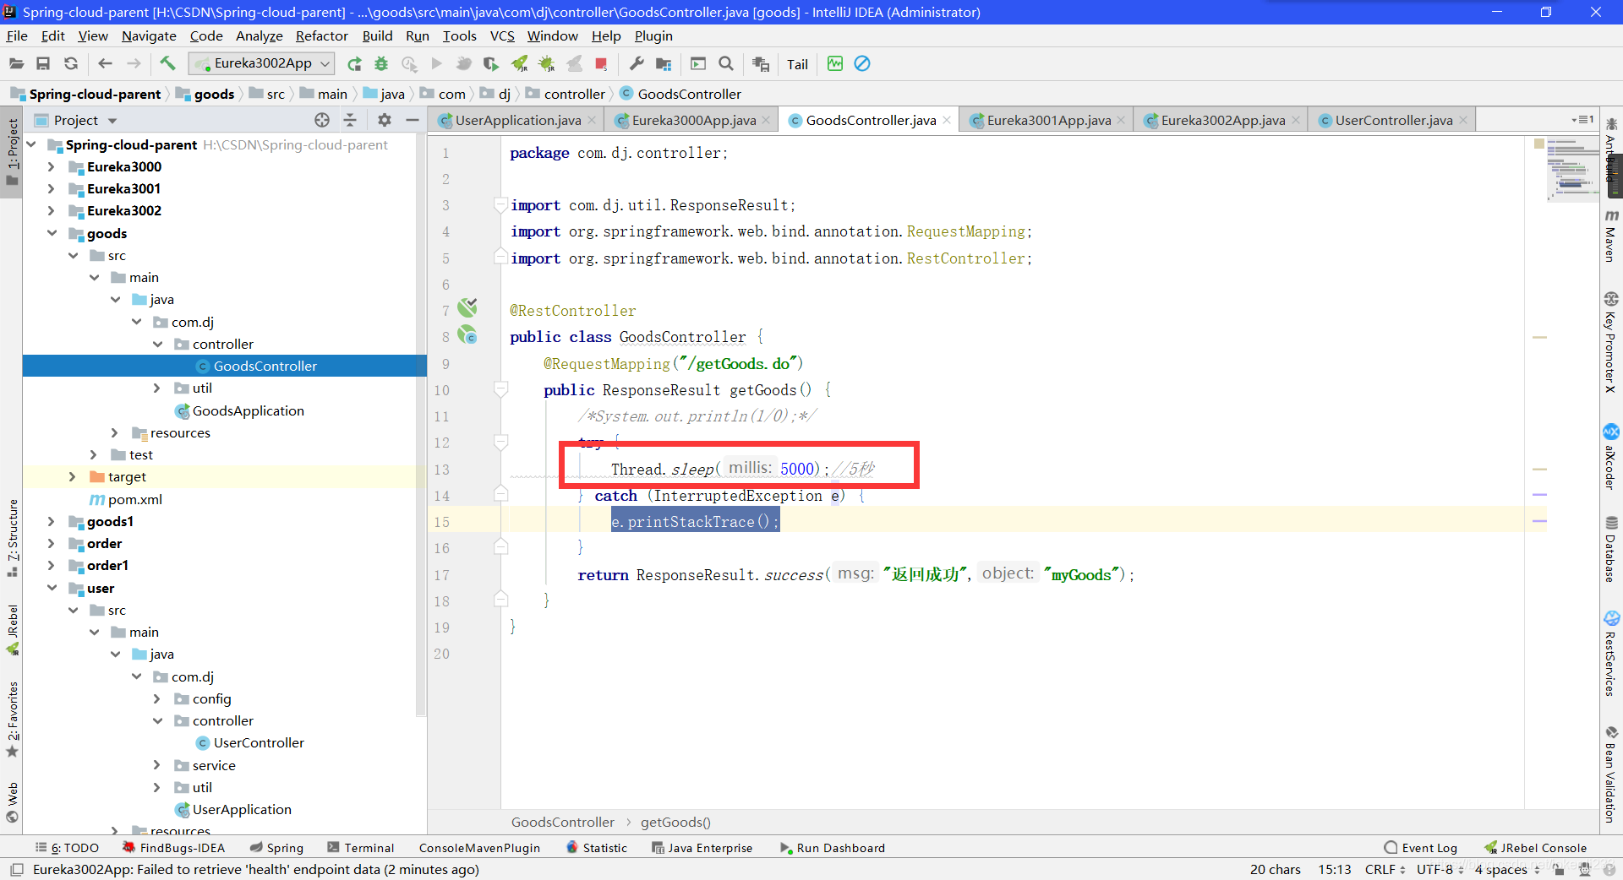The height and width of the screenshot is (880, 1623).
Task: Navigate back with the left arrow
Action: [x=105, y=63]
